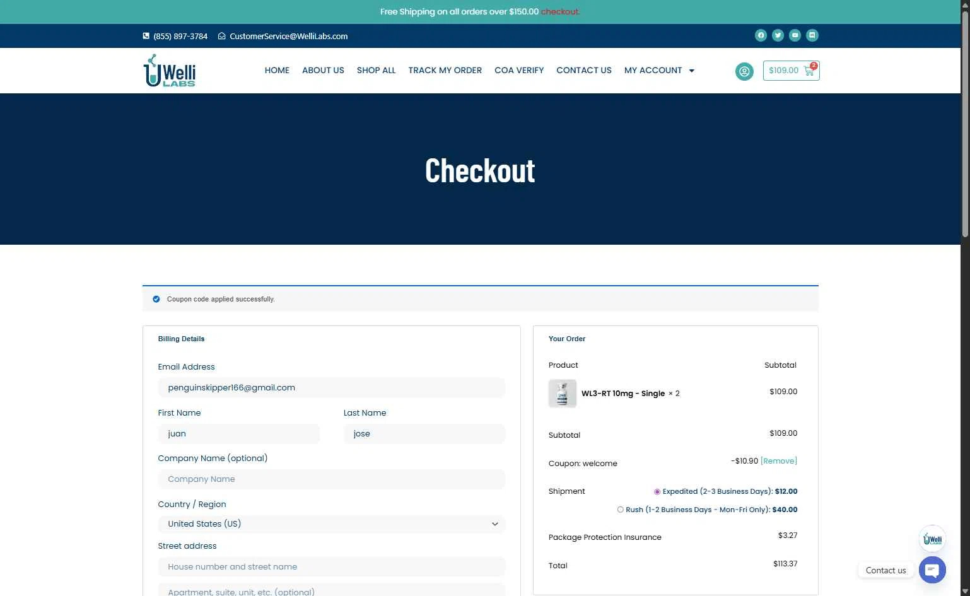Screen dimensions: 970x596
Task: Click the CustomerService@WelliLabs.com email link
Action: pos(289,37)
